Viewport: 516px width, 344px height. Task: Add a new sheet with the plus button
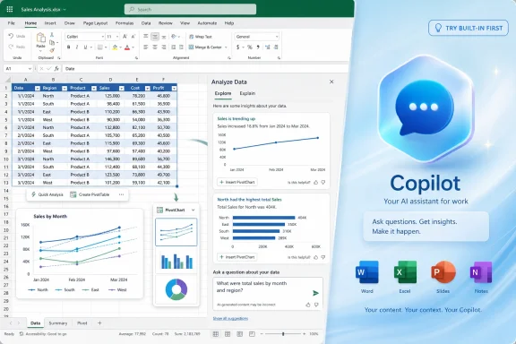(99, 322)
